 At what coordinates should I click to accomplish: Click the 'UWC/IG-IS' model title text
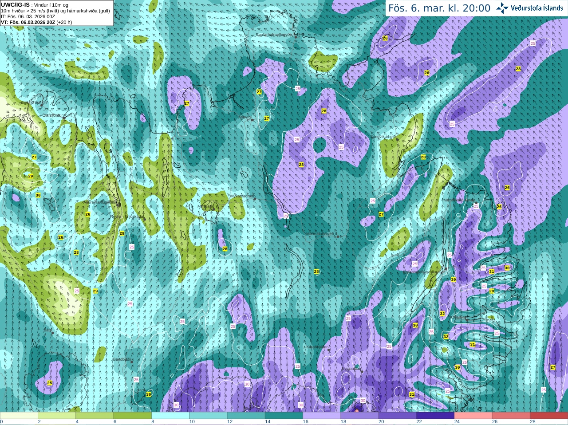15,4
